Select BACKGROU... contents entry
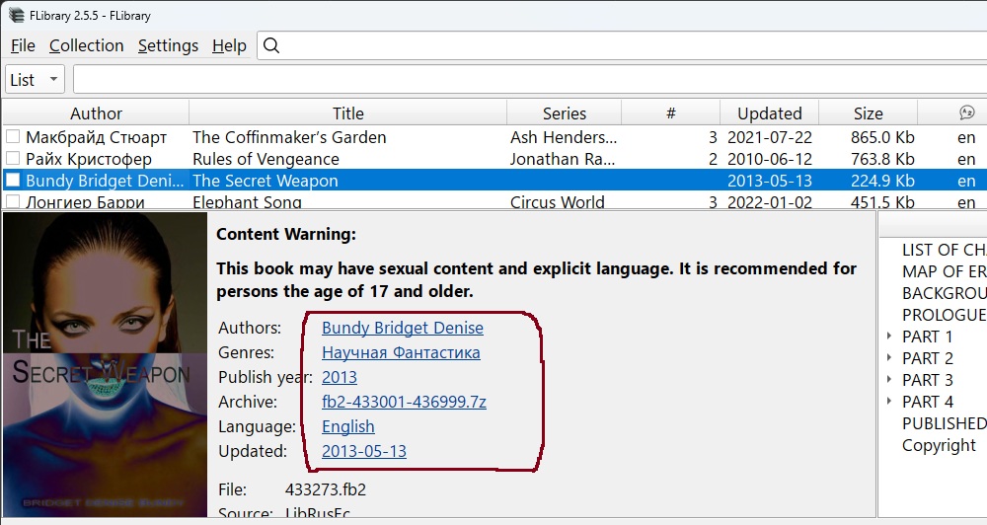987x525 pixels. tap(944, 293)
